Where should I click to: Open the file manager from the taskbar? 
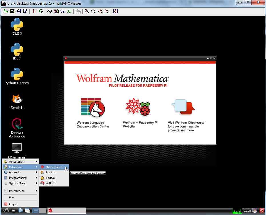(x=14, y=211)
